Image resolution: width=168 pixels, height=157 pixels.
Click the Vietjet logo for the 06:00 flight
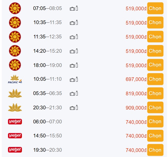(x=15, y=122)
